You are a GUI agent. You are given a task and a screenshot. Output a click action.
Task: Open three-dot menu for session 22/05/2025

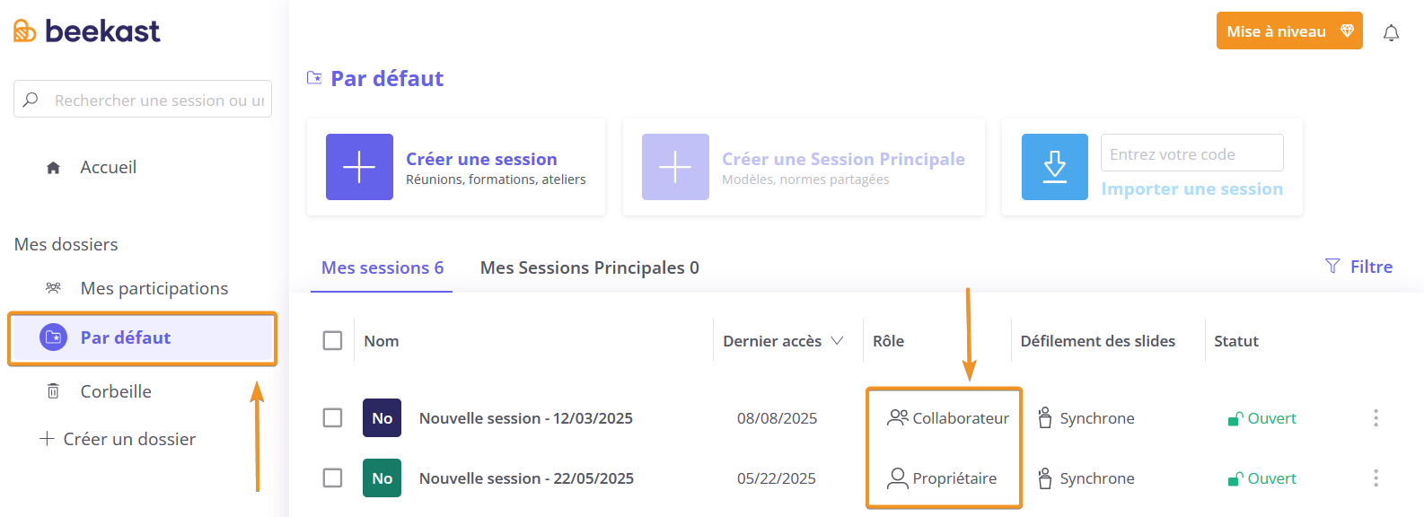coord(1376,478)
